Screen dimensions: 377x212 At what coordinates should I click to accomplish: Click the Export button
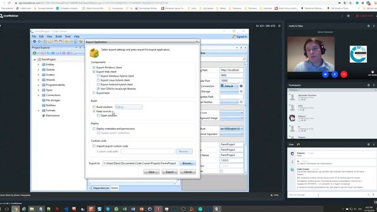click(x=170, y=172)
